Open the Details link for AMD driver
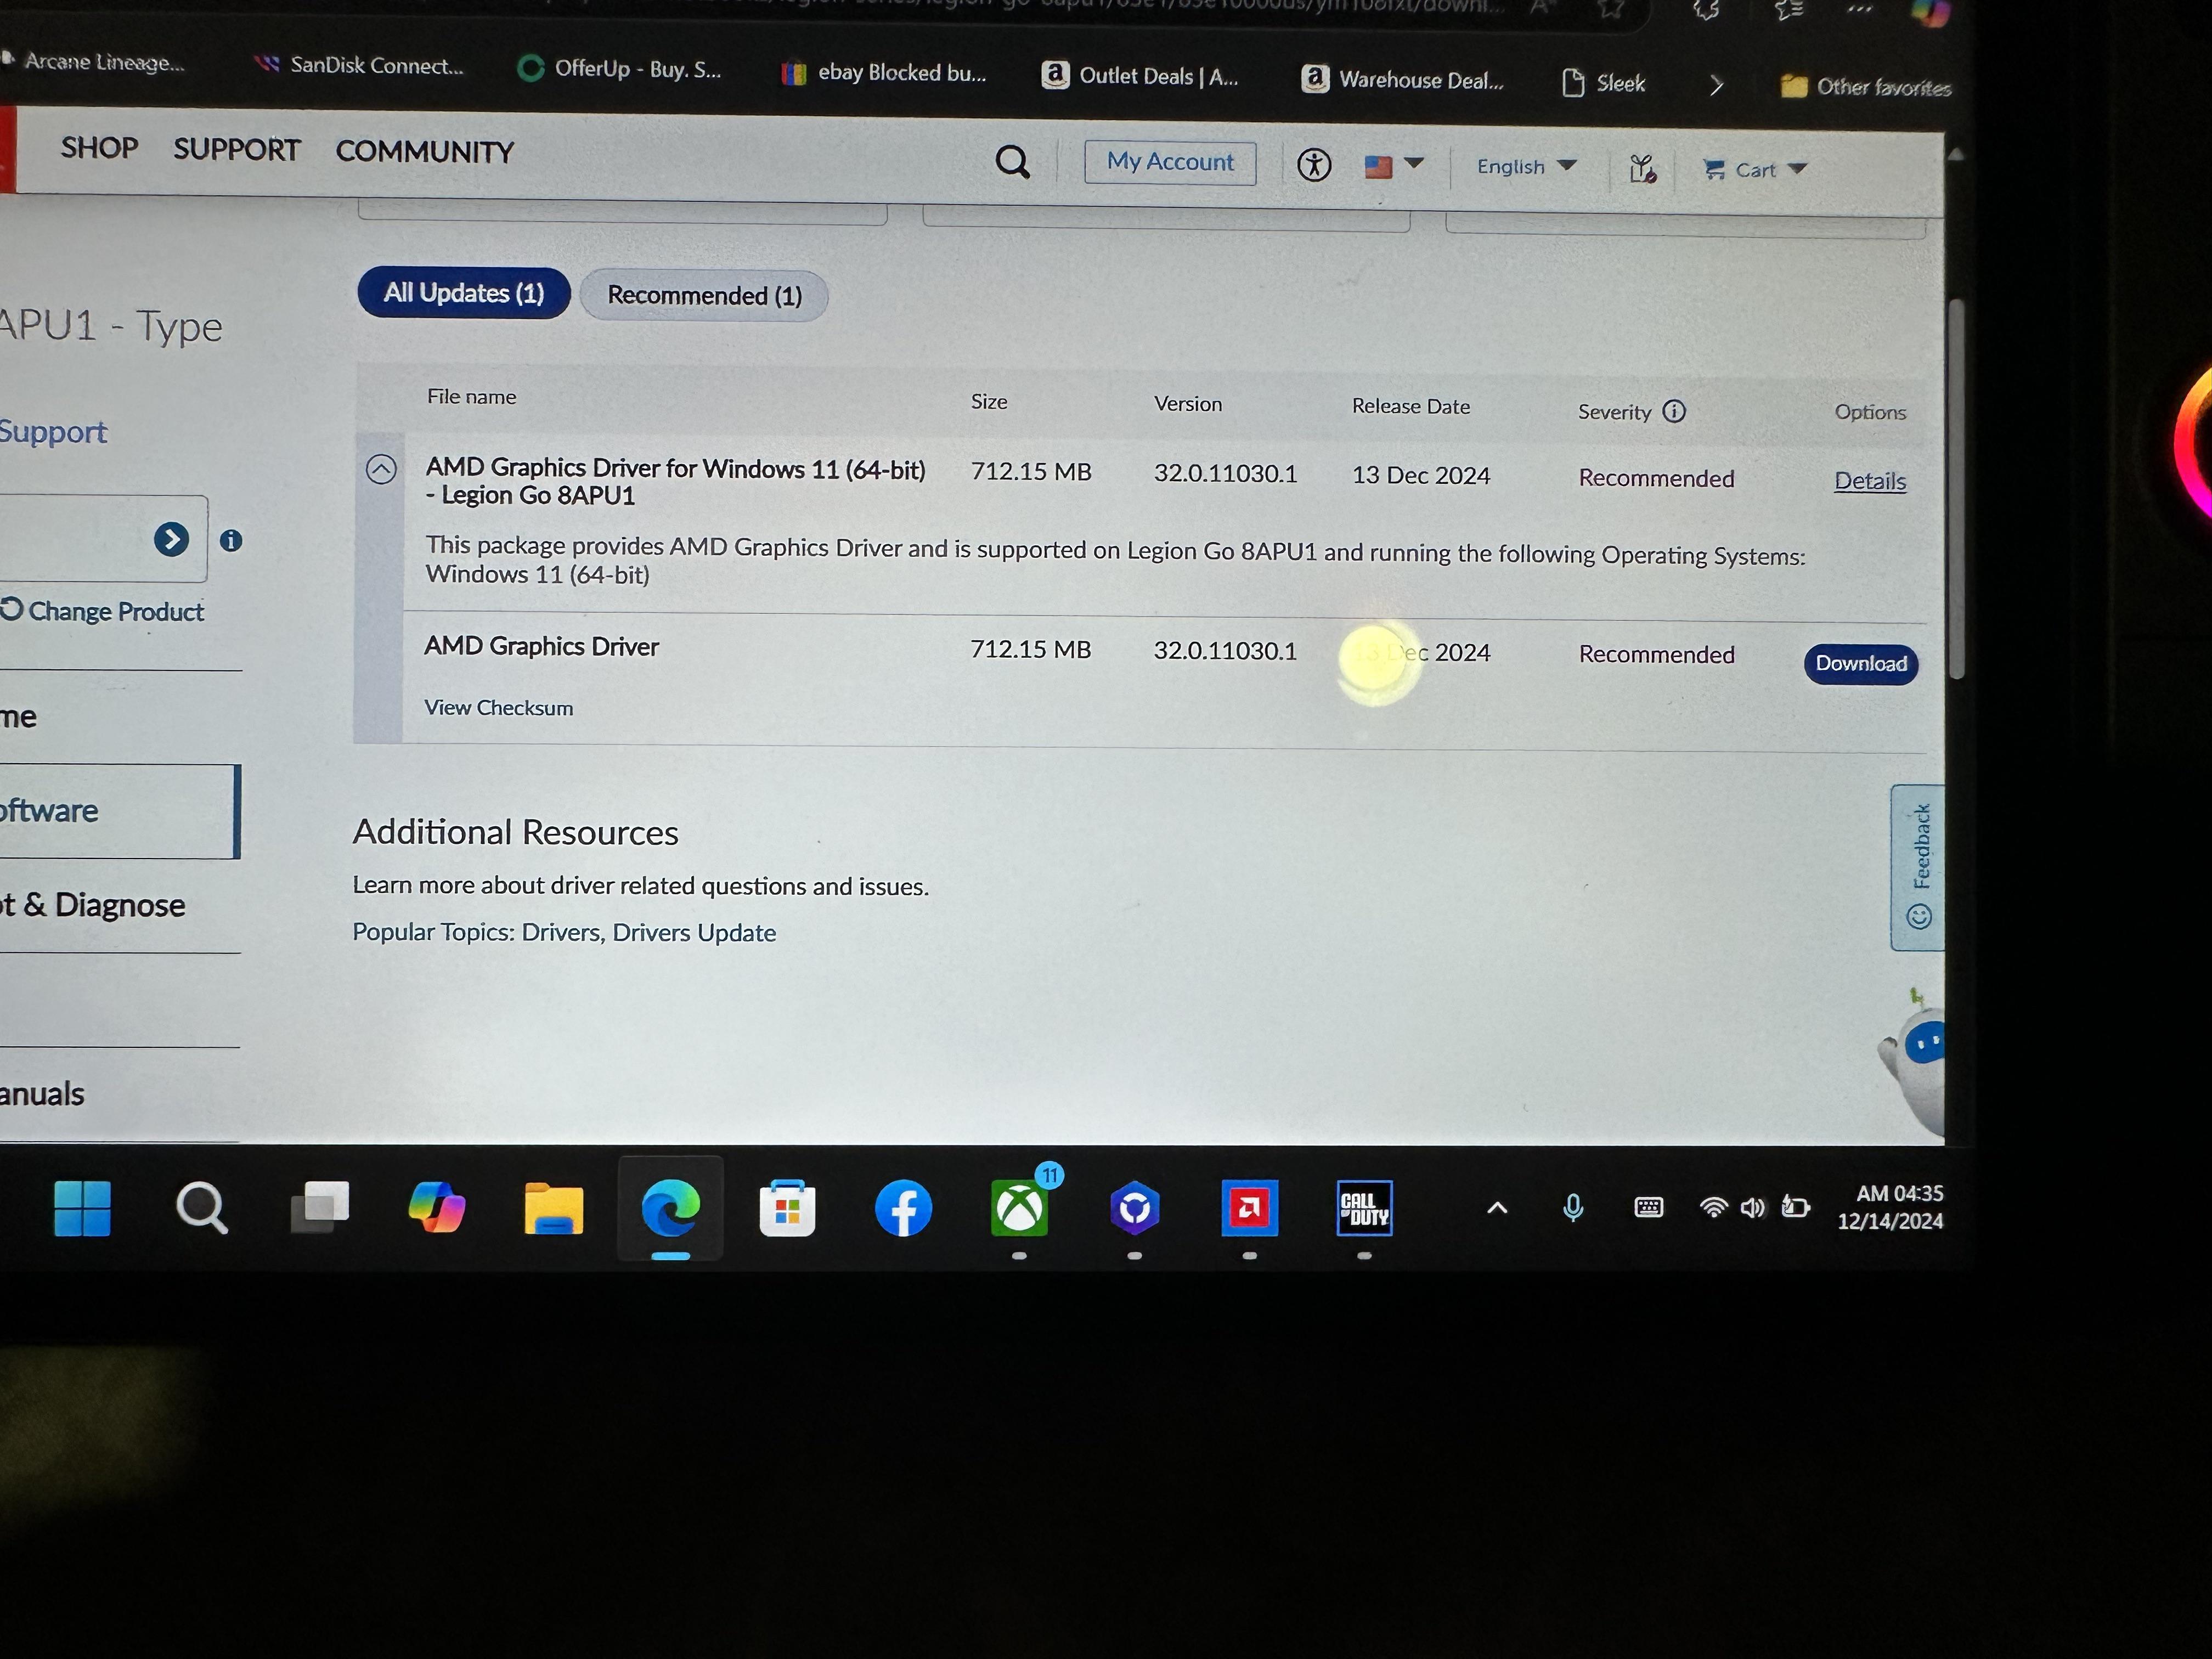Screen dimensions: 2212x1659 (x=1870, y=481)
